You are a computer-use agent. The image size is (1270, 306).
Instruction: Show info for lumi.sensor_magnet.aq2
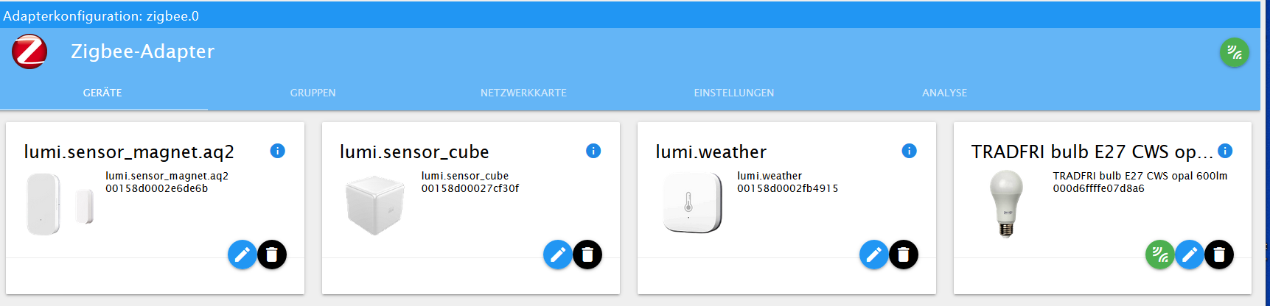pos(278,151)
